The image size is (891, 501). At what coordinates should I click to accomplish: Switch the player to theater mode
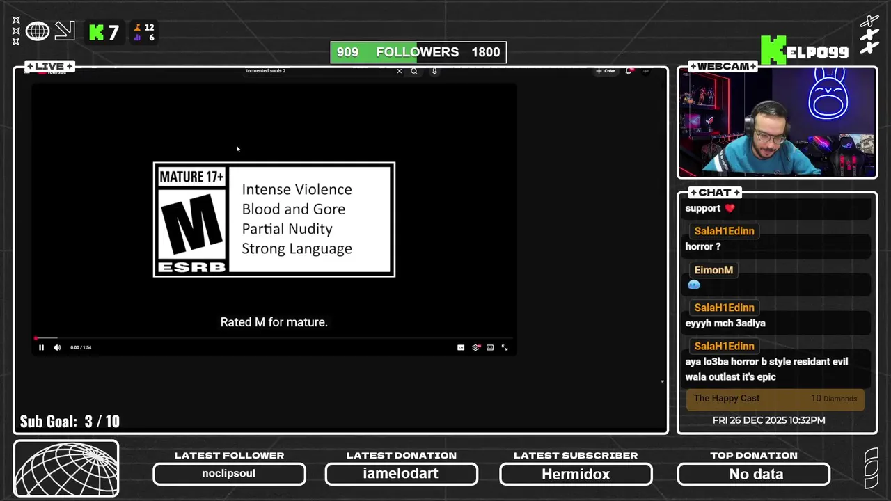[x=490, y=347]
